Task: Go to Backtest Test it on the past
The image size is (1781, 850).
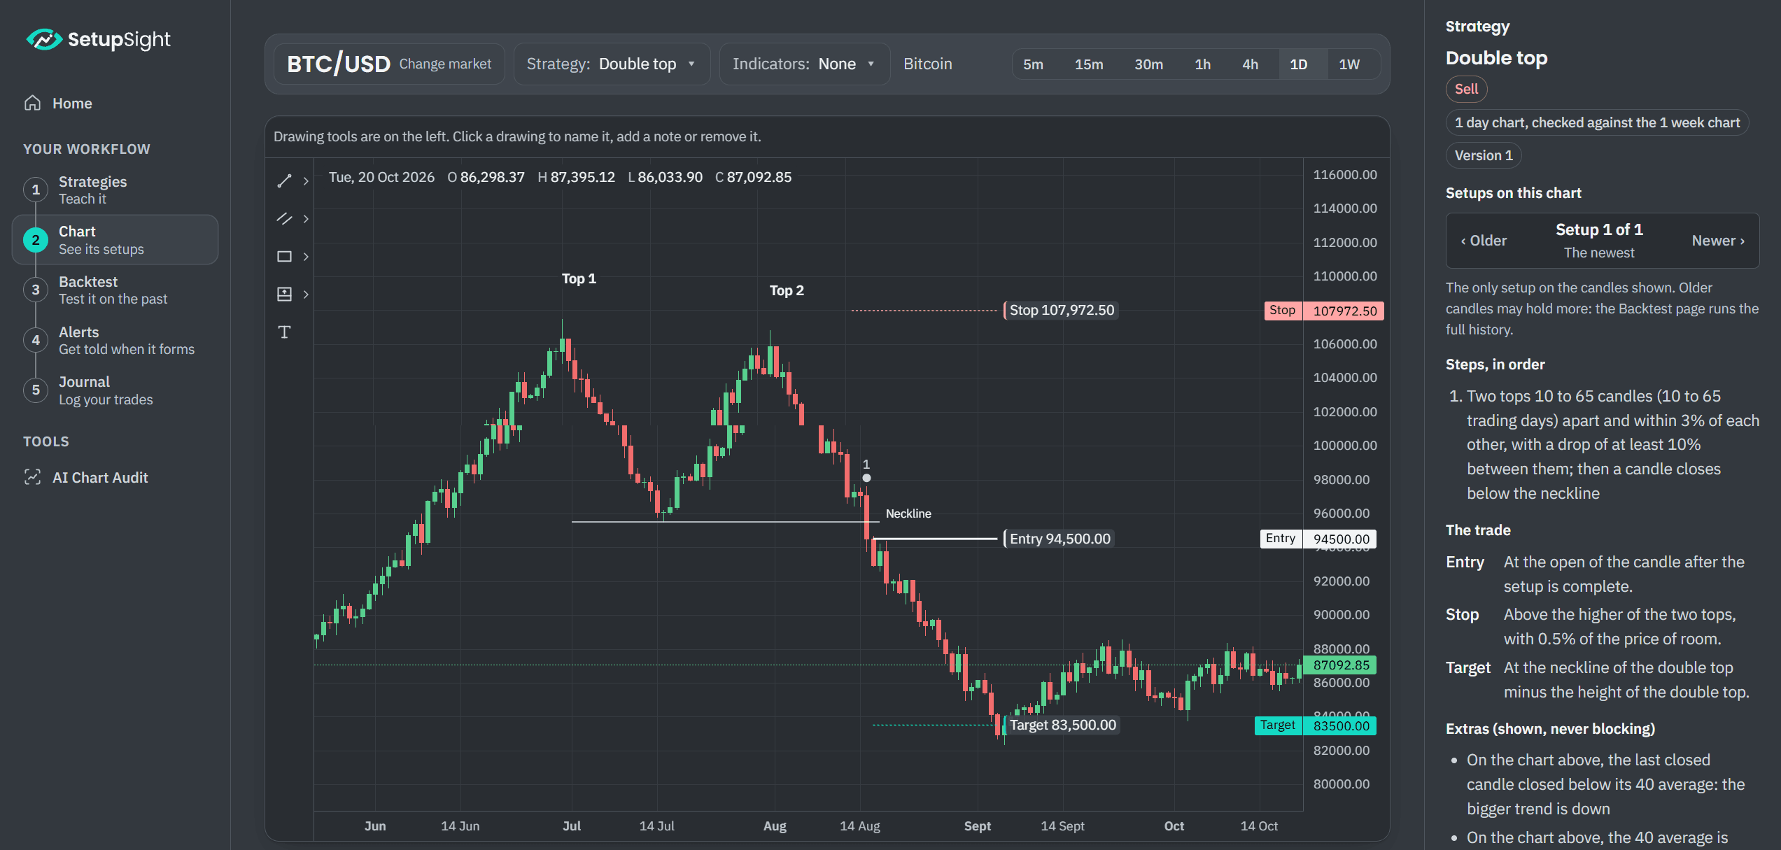Action: point(115,290)
